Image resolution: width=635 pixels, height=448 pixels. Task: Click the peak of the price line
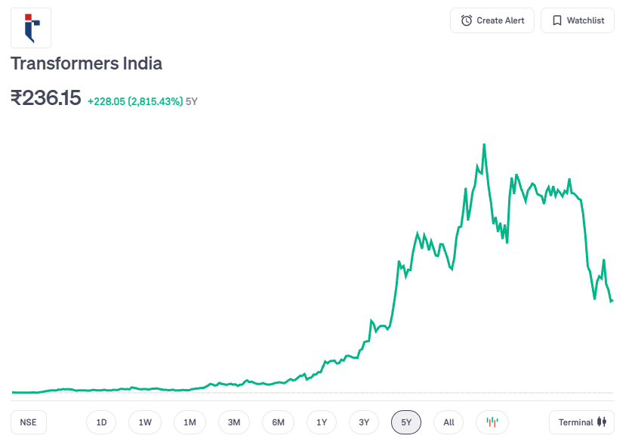tap(483, 144)
